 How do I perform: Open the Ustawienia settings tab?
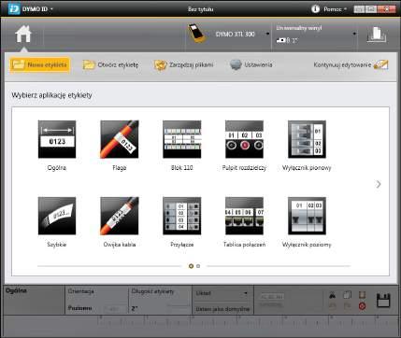251,64
